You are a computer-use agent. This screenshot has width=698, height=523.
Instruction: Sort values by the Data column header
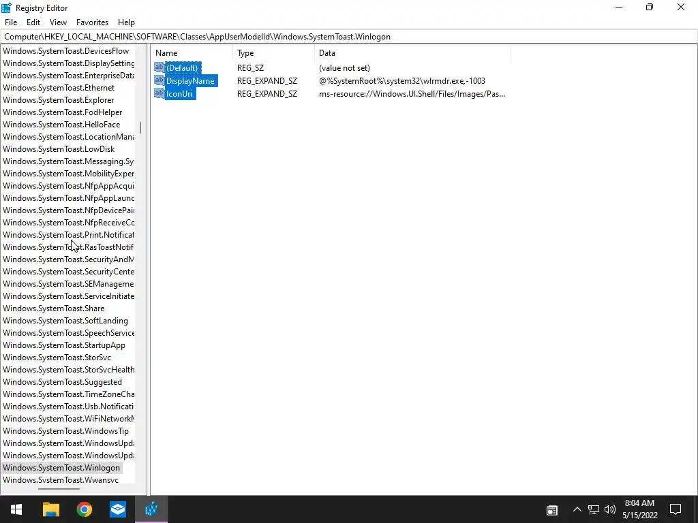click(412, 53)
